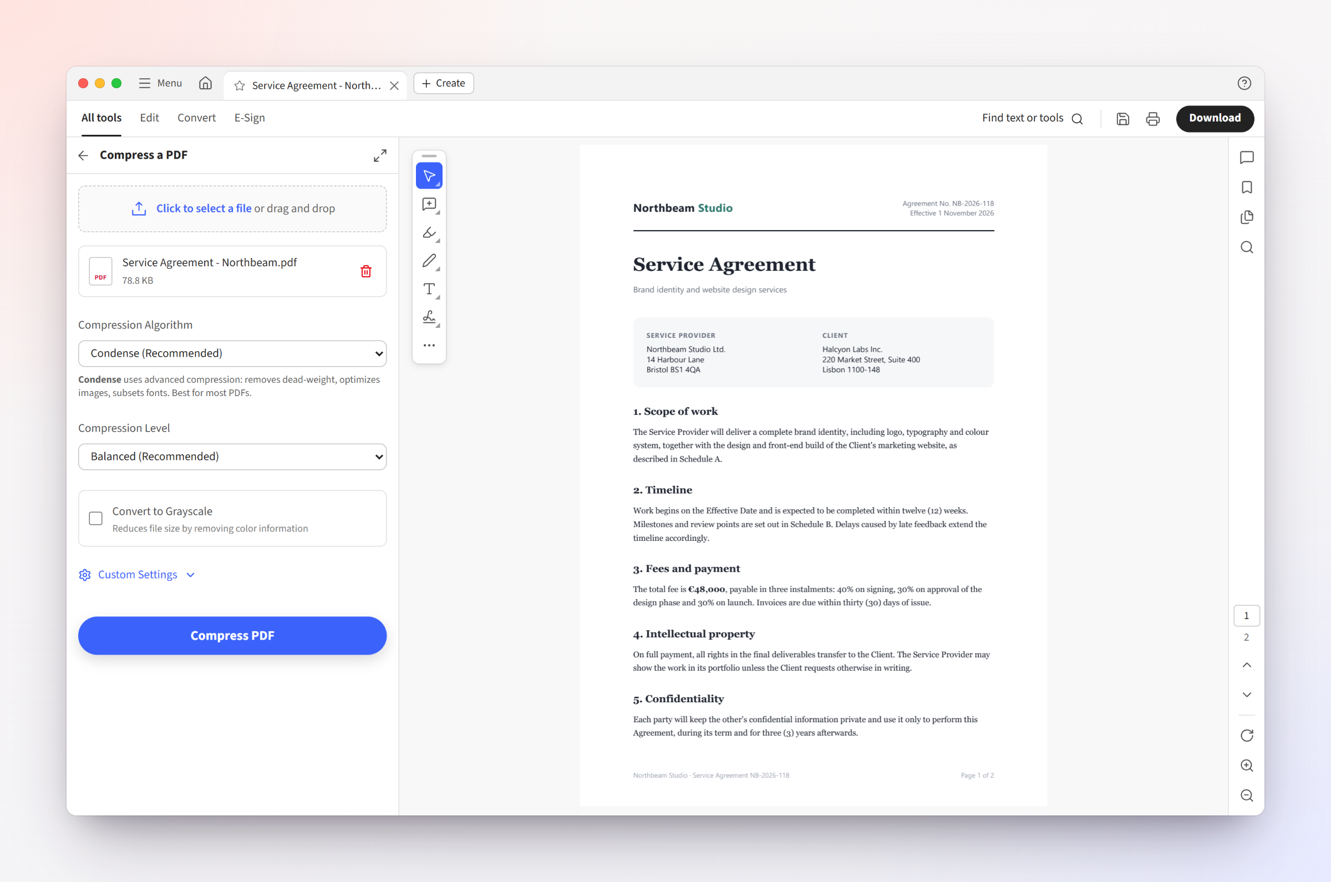The width and height of the screenshot is (1331, 882).
Task: Open search in right sidebar
Action: tap(1247, 247)
